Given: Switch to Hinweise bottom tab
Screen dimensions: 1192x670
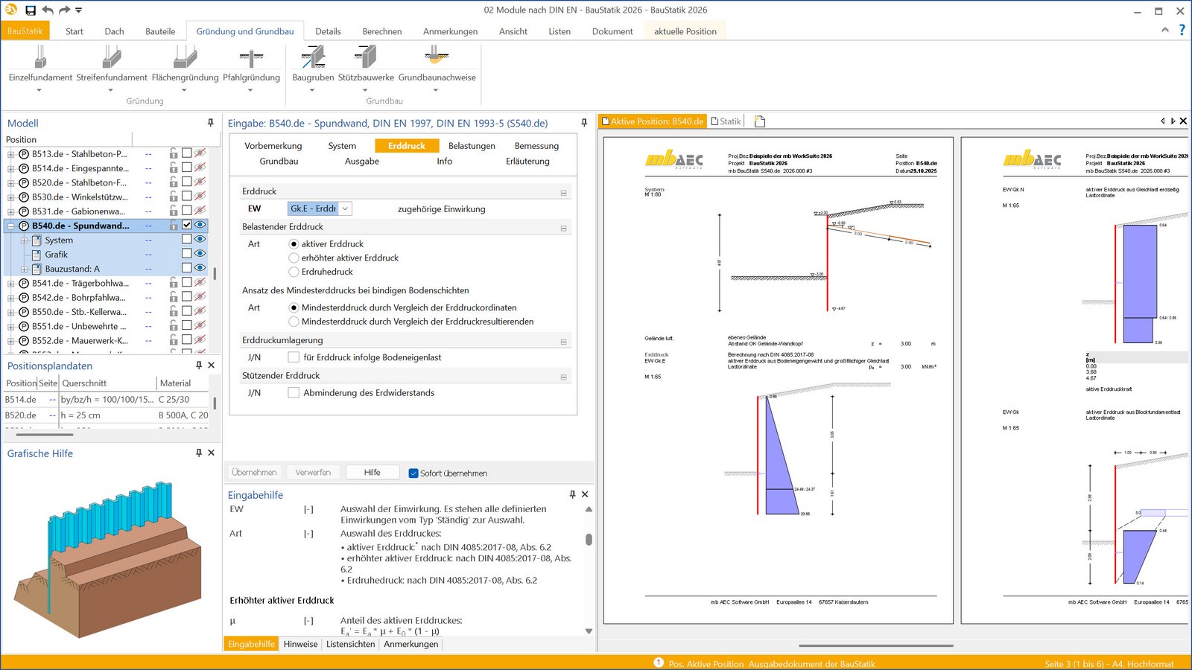Looking at the screenshot, I should (300, 644).
